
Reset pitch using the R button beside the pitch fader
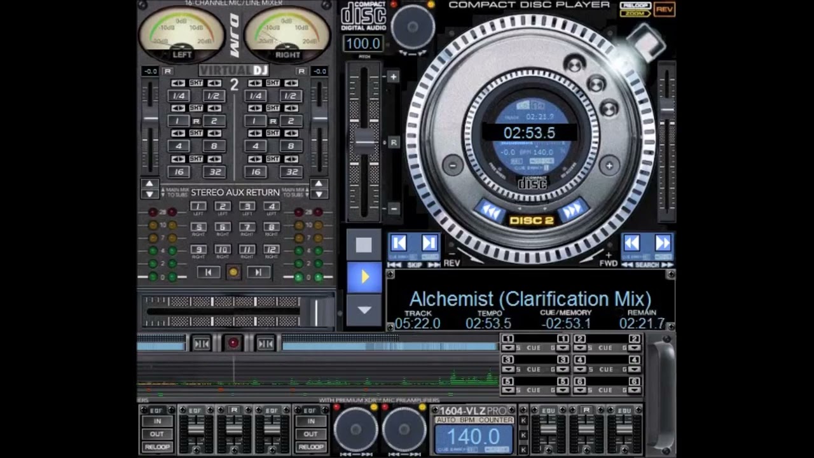pyautogui.click(x=393, y=142)
